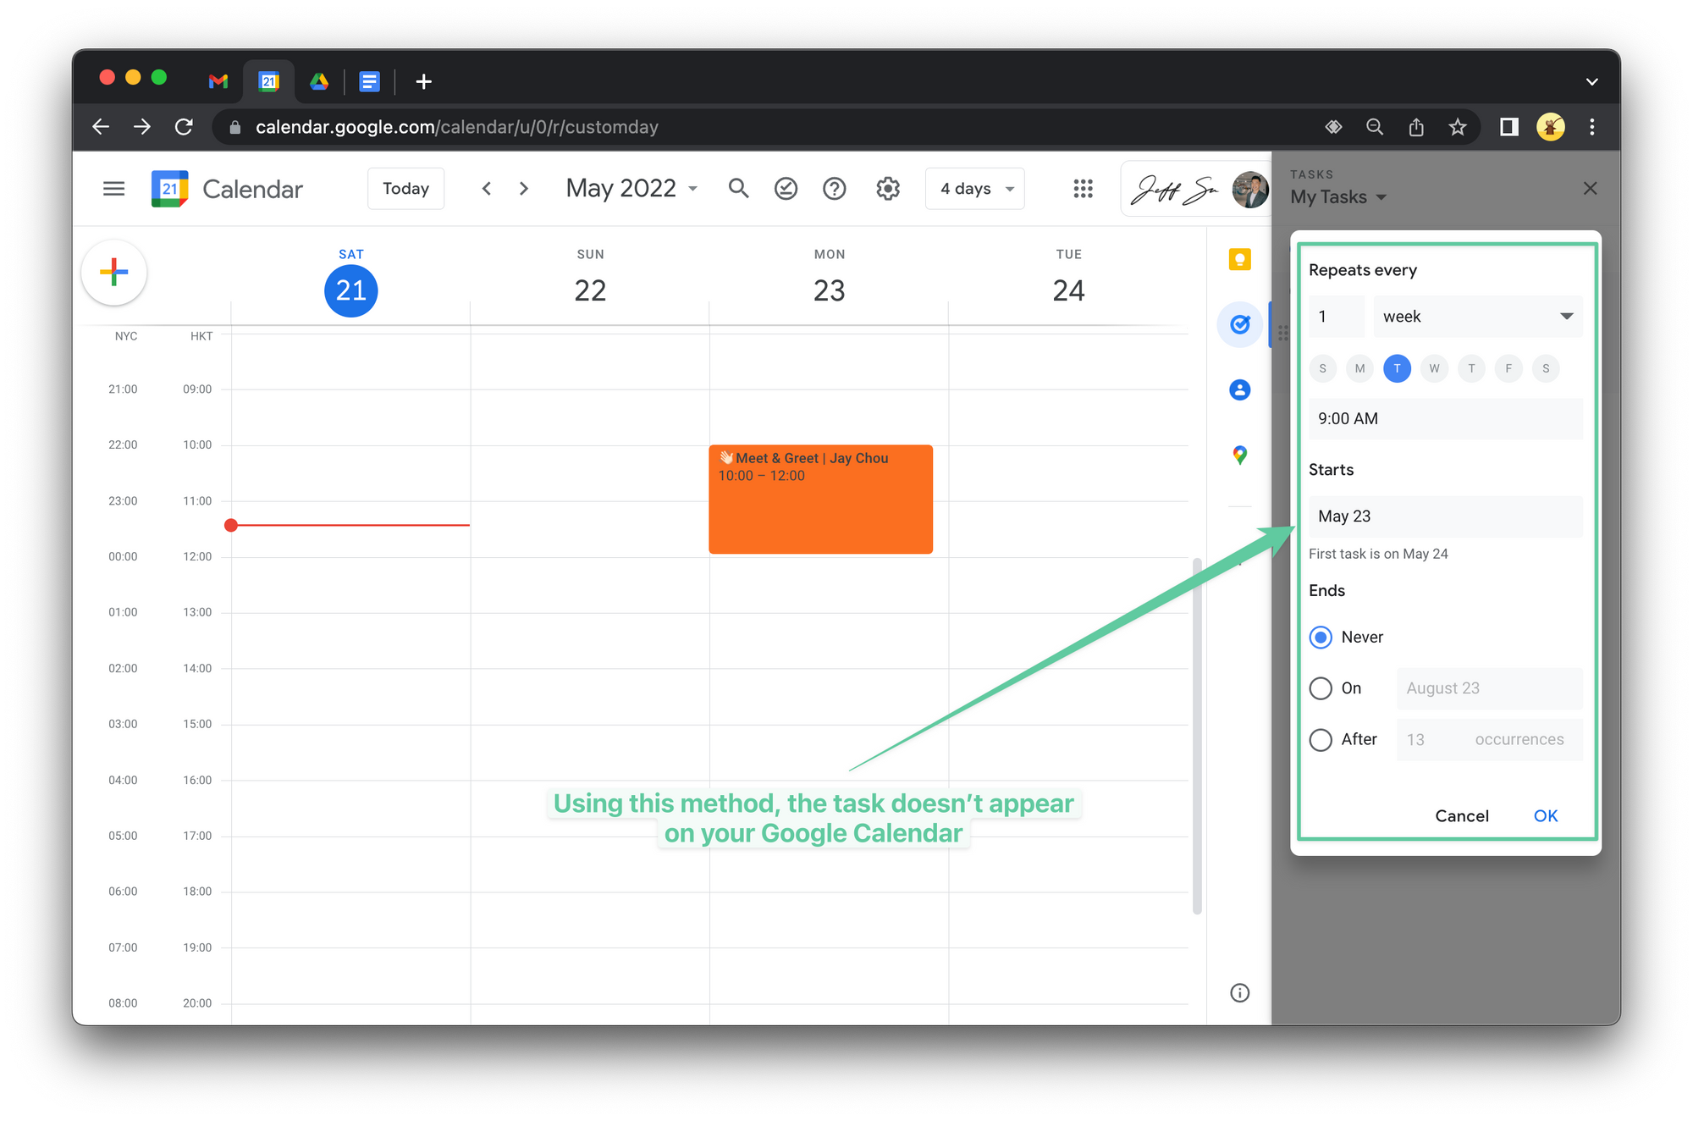Click the Google Calendar logo

click(x=169, y=189)
